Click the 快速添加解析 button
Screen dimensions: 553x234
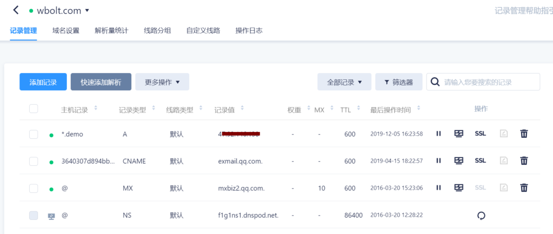pos(101,82)
